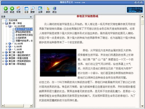Screen dimensions: 145x109
Task: Close the window with the title bar X
Action: tap(142, 3)
